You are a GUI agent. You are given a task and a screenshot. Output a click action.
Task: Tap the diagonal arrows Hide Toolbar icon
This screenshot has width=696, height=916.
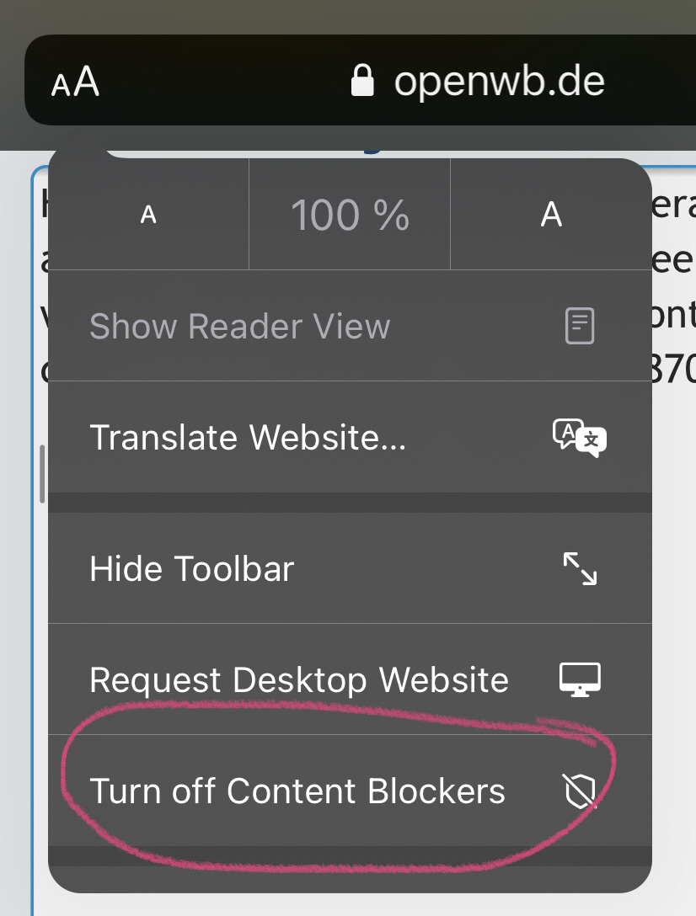pos(580,569)
